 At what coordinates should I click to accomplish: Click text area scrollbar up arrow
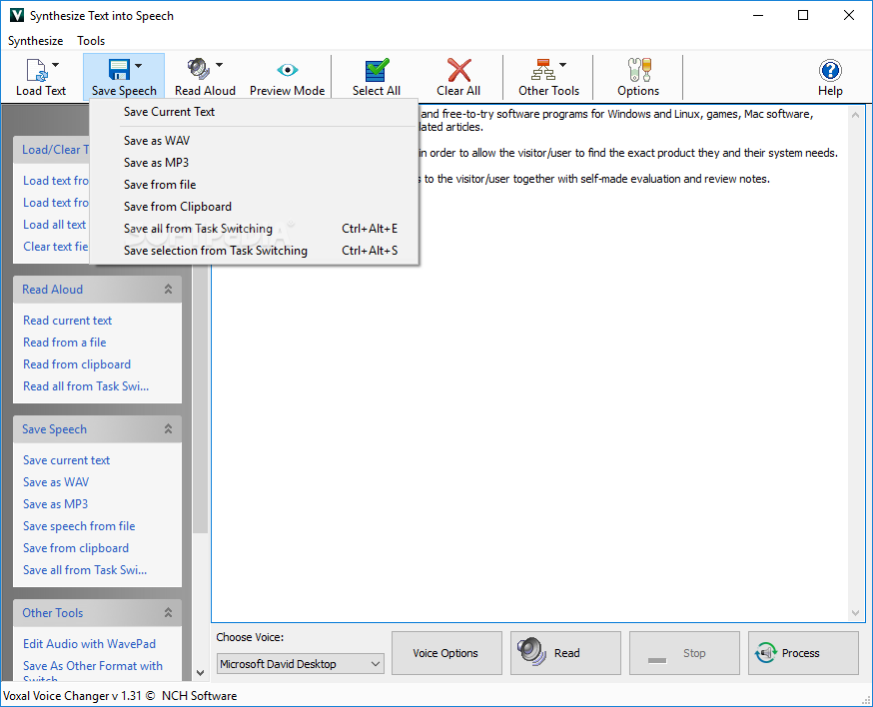(x=855, y=115)
